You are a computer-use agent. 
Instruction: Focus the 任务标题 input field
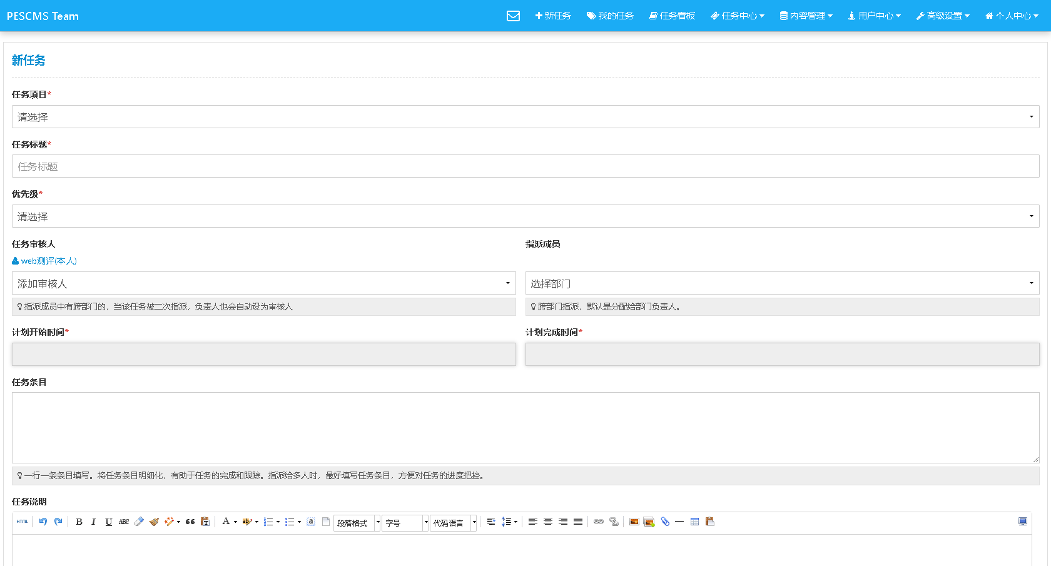(x=525, y=166)
